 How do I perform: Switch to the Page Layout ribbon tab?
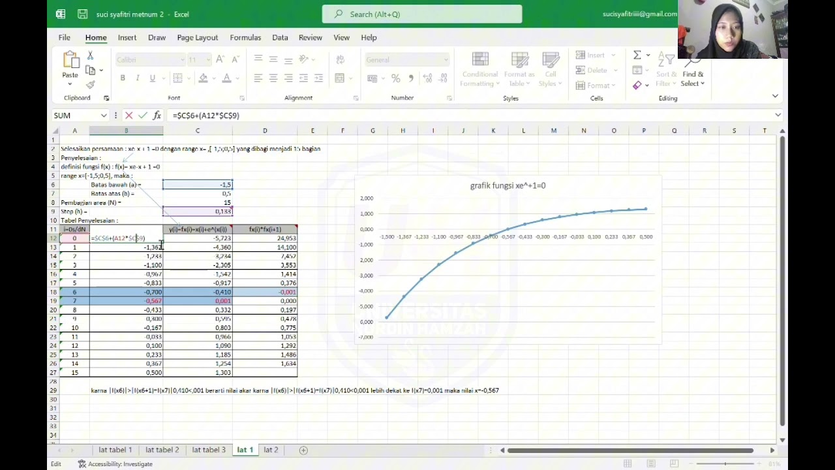pyautogui.click(x=198, y=37)
